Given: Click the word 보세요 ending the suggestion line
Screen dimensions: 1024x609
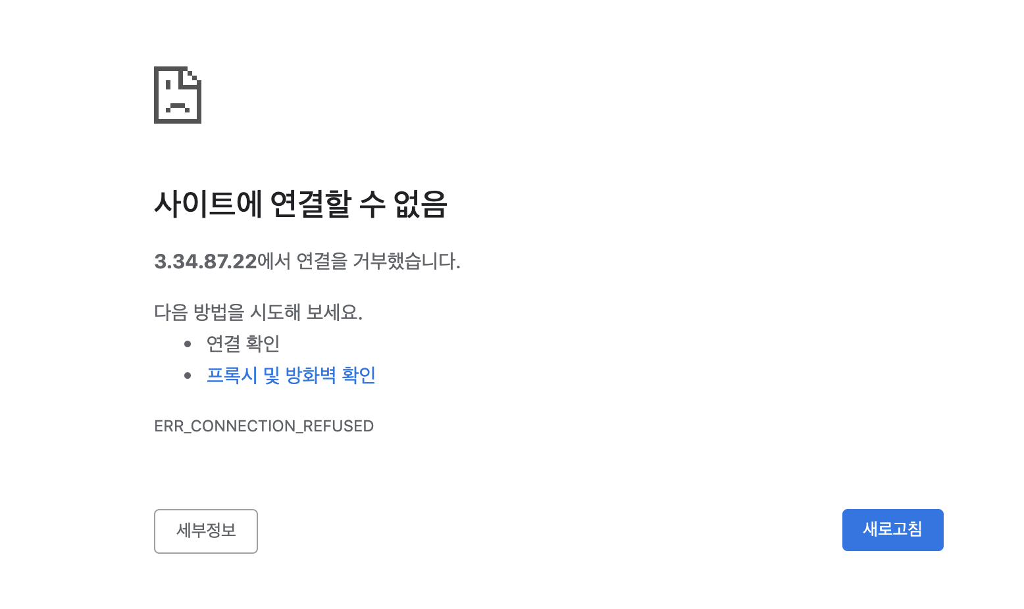Looking at the screenshot, I should coord(332,312).
